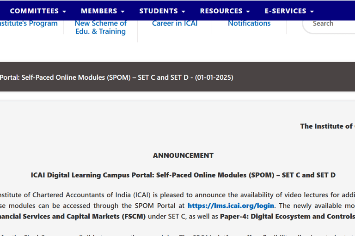Expand the RESOURCES dropdown arrow
355x236 pixels.
248,12
